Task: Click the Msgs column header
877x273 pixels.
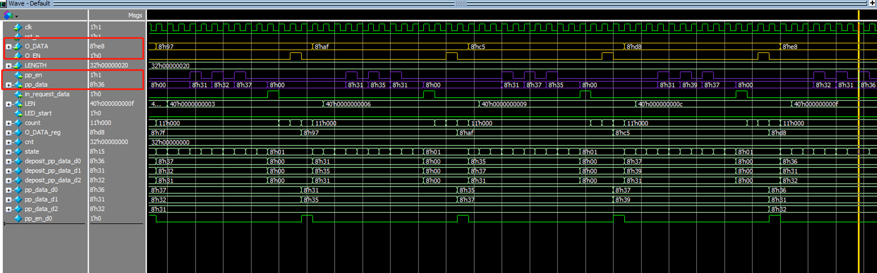Action: coord(135,15)
